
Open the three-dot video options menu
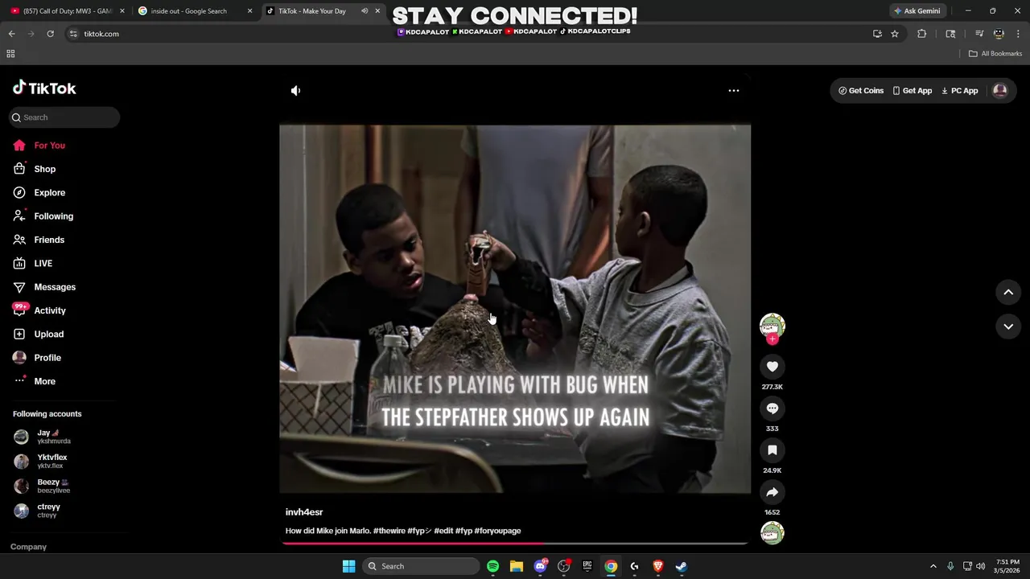[x=734, y=91]
